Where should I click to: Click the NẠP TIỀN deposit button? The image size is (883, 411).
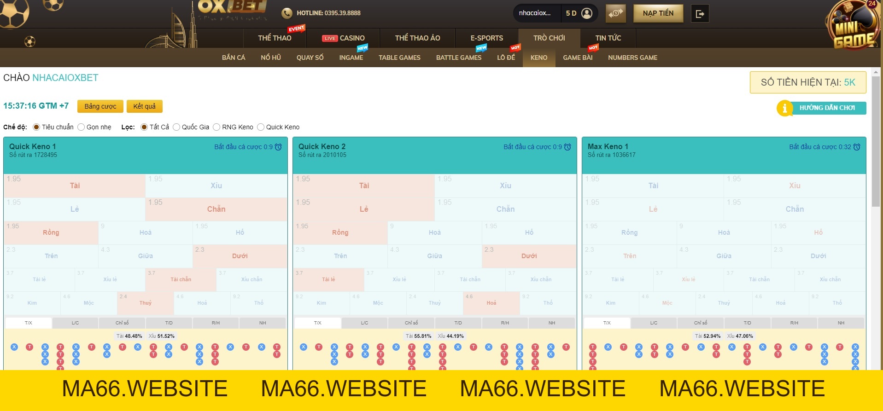[x=658, y=13]
